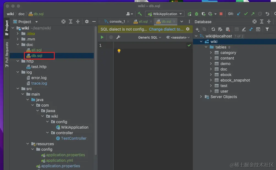Click the yellow lightbulb intention icon
This screenshot has height=170, width=276.
pos(119,51)
